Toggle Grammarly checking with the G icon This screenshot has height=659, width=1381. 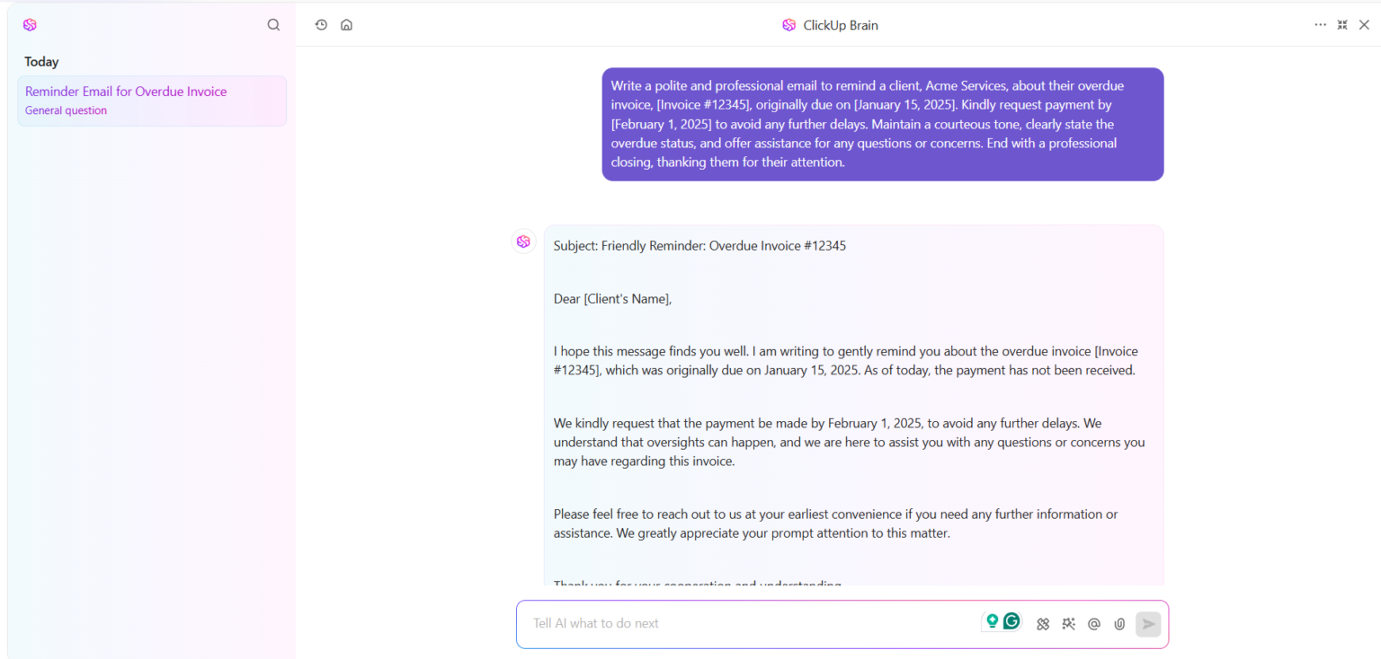click(1012, 619)
